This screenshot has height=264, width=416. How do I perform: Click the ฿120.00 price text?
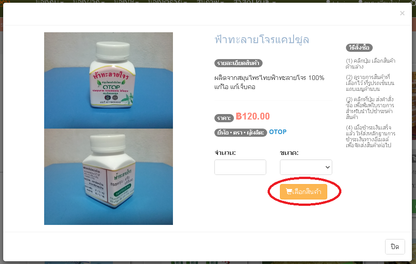point(253,116)
